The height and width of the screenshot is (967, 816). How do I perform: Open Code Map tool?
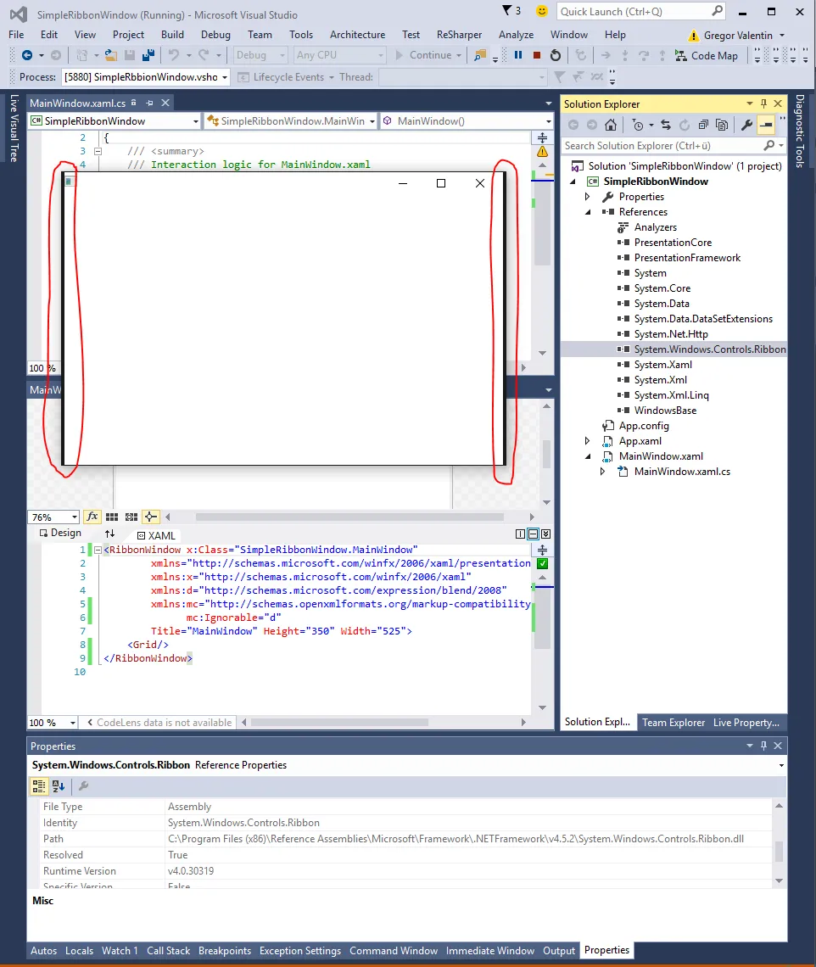pyautogui.click(x=707, y=55)
